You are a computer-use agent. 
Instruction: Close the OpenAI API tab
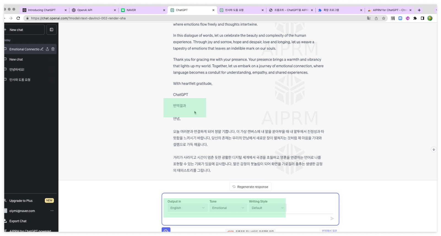pyautogui.click(x=115, y=10)
